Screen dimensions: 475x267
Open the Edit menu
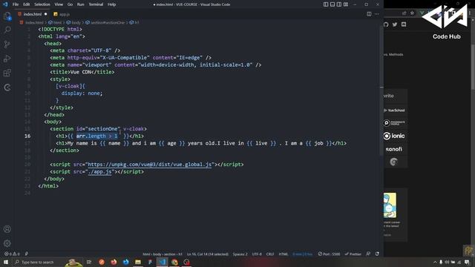27,4
